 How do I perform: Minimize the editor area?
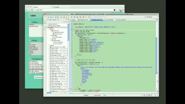pyautogui.click(x=156, y=19)
